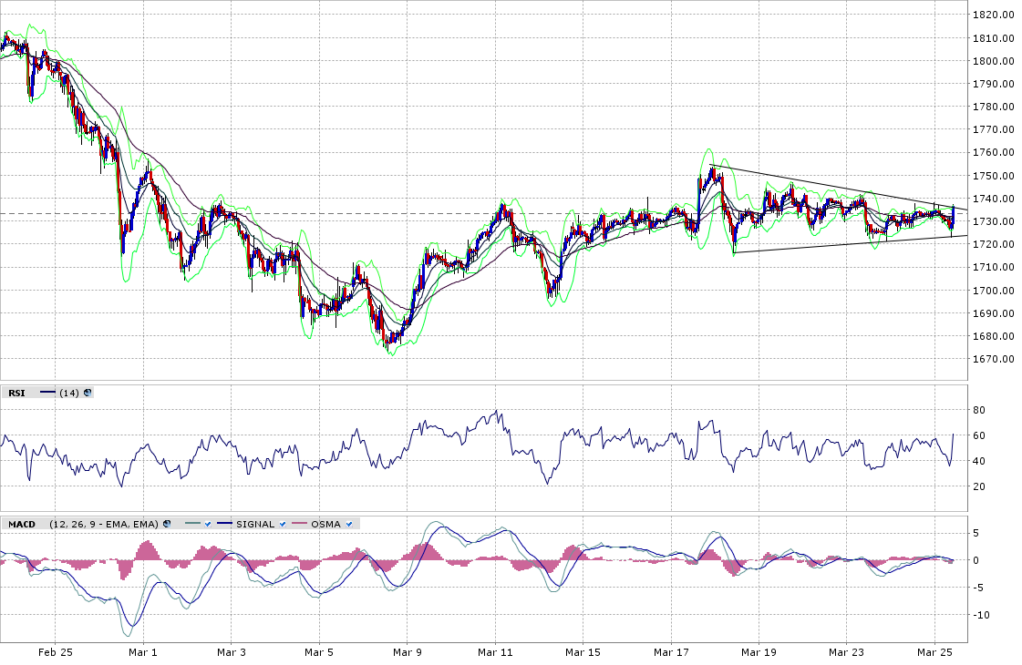Disable the OSMA histogram checkbox
The width and height of the screenshot is (1022, 665).
tap(349, 524)
